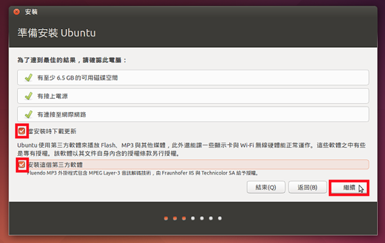This screenshot has height=243, width=385.
Task: Click the green checkmark beside 有接上電源
Action: coord(29,96)
